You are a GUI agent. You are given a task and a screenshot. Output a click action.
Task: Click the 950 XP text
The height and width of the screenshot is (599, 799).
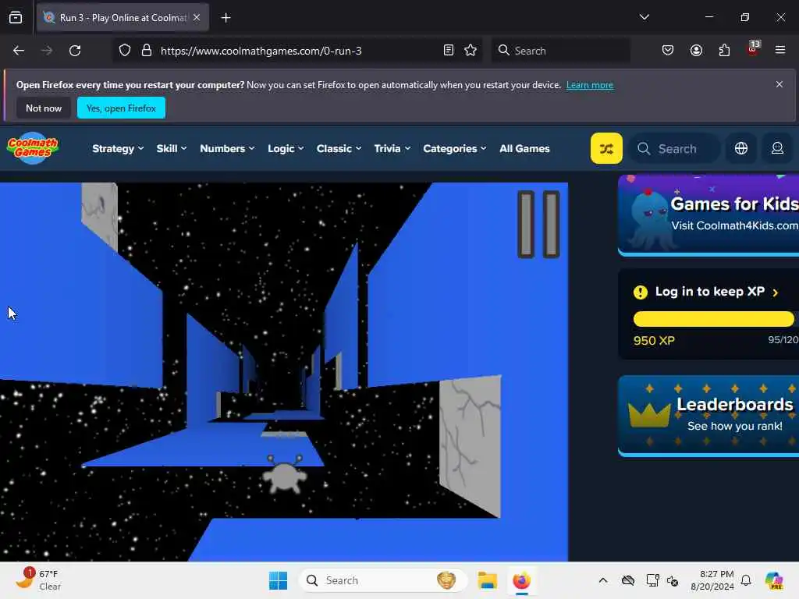[x=654, y=340]
